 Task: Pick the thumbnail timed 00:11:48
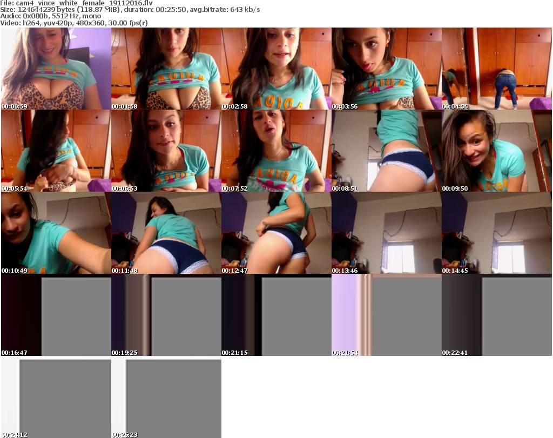tap(166, 233)
